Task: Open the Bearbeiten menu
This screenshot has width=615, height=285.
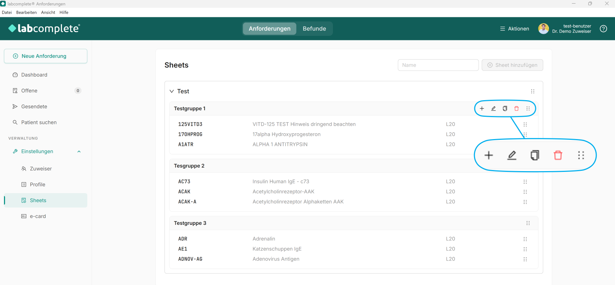Action: [26, 12]
